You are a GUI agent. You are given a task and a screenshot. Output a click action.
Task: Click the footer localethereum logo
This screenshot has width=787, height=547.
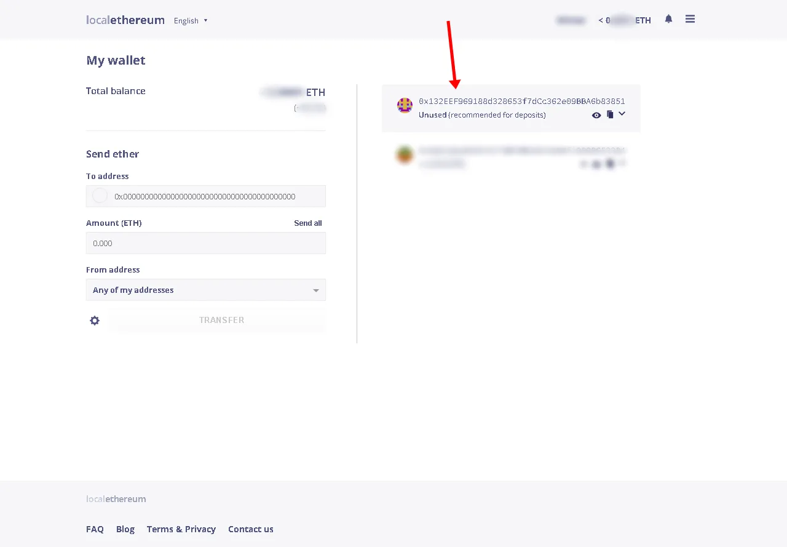pos(116,499)
